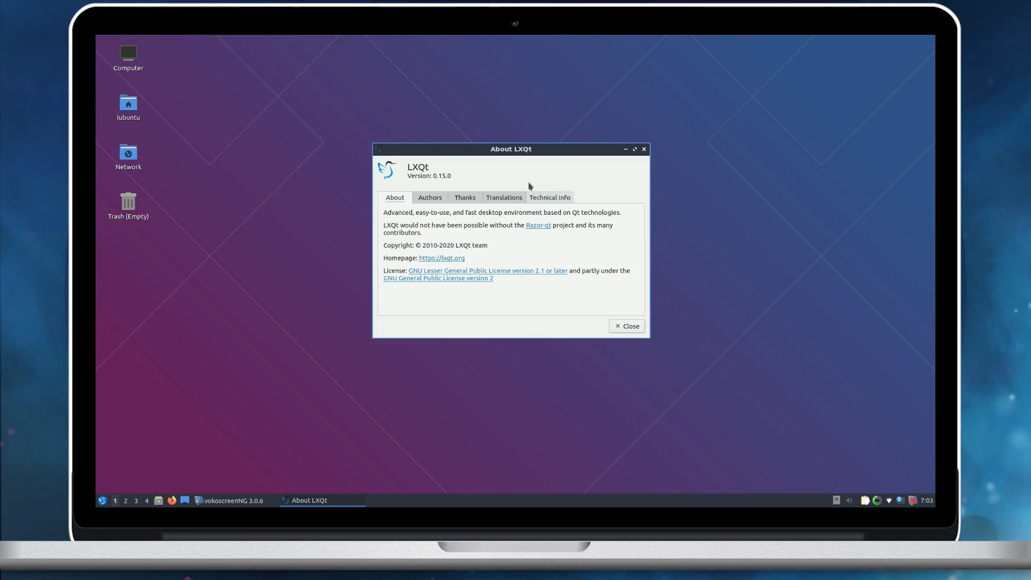Open the LXQt application menu
The height and width of the screenshot is (580, 1031).
coord(103,501)
